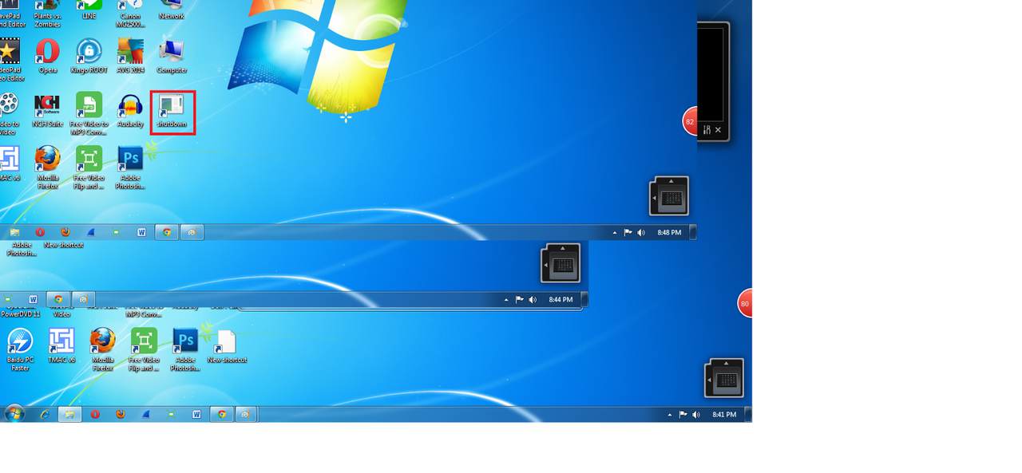The height and width of the screenshot is (473, 1022).
Task: Click the green Free Video Flip icon in the 8:48 PM taskbar
Action: coord(117,232)
